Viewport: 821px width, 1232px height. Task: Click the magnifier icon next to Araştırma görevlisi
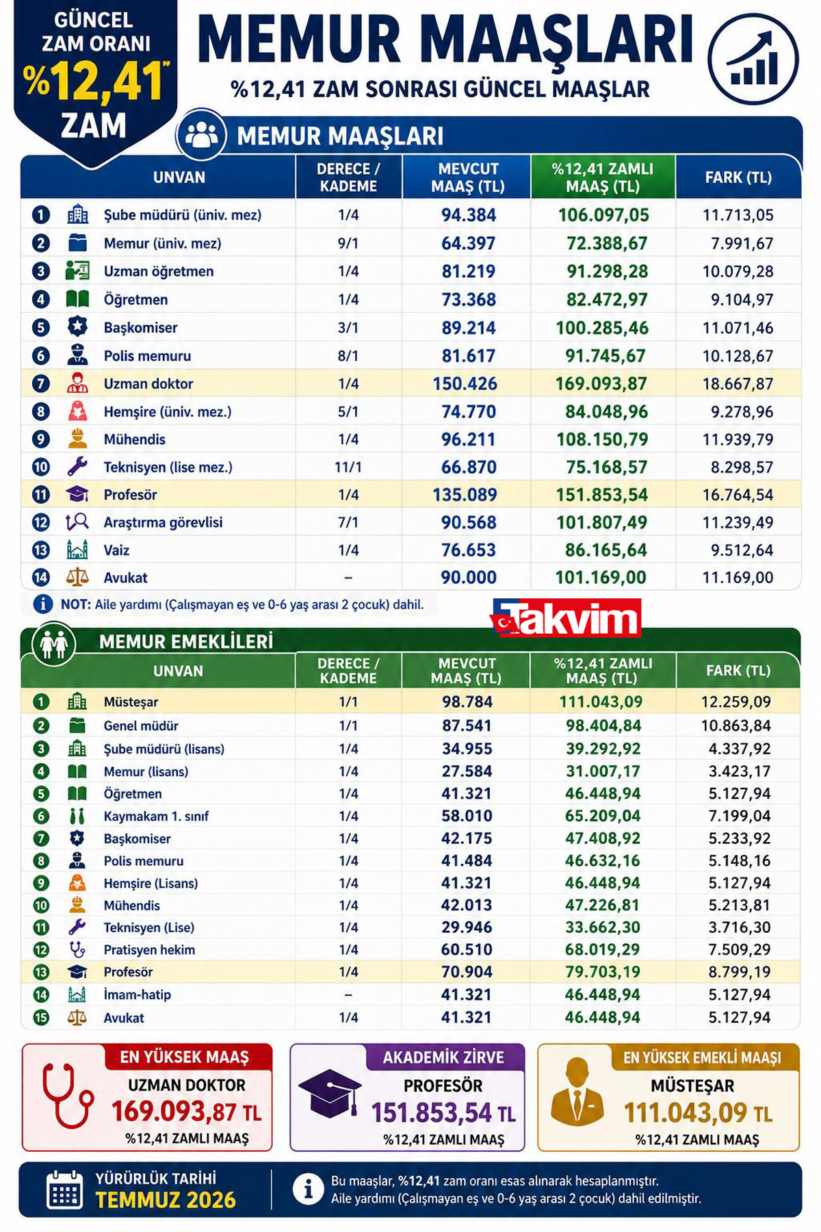click(77, 522)
